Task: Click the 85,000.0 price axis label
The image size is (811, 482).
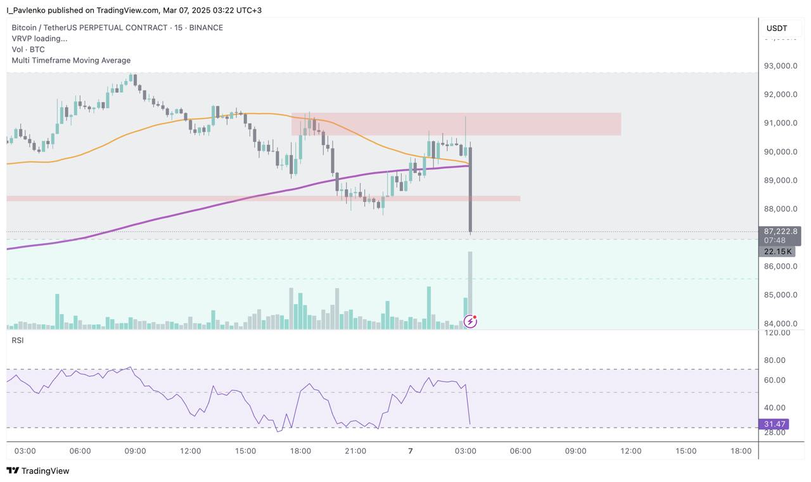Action: (x=781, y=295)
